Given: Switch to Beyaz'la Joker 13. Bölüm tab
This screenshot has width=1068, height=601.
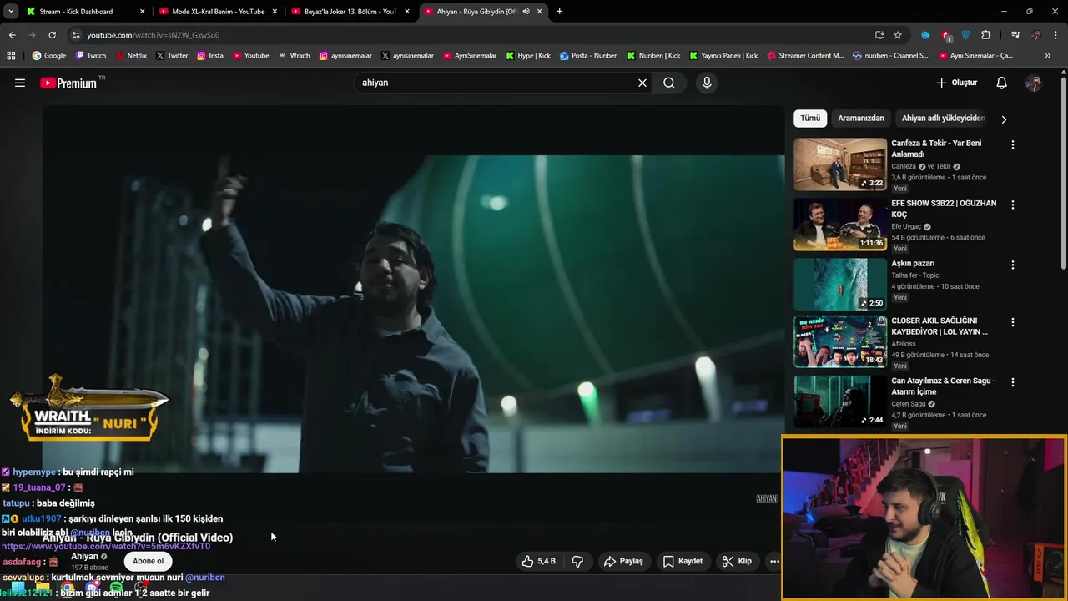Looking at the screenshot, I should [x=350, y=12].
